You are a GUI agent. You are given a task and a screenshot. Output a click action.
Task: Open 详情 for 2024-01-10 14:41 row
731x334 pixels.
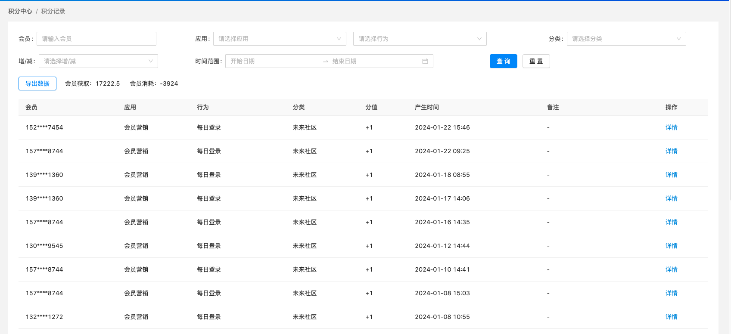click(x=671, y=269)
